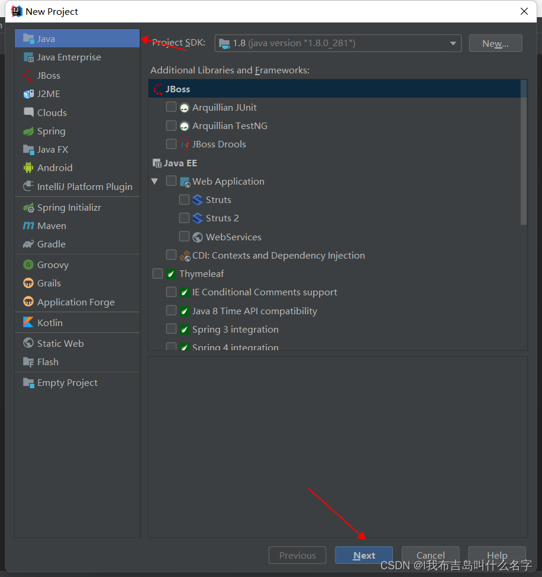Image resolution: width=542 pixels, height=577 pixels.
Task: Check the Struts checkbox
Action: pyautogui.click(x=184, y=199)
